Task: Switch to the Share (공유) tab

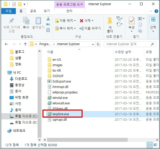Action: [x=33, y=11]
